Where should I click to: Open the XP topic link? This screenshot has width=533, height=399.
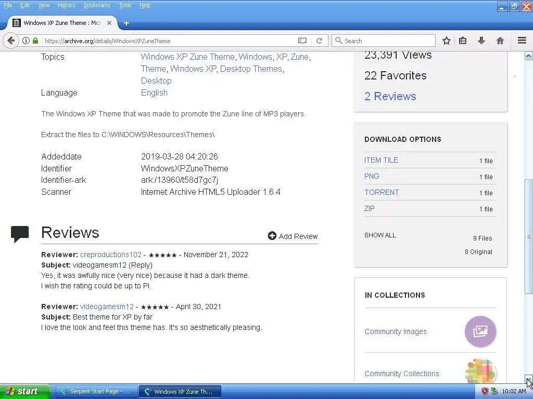tap(282, 57)
